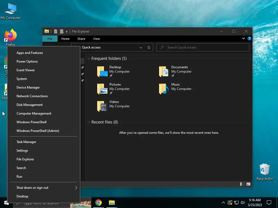Screen dimensions: 278x208
Task: Click the New folder quick access toolbar icon
Action: (x=62, y=31)
